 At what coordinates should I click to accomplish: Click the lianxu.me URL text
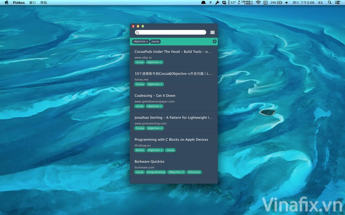coord(141,80)
